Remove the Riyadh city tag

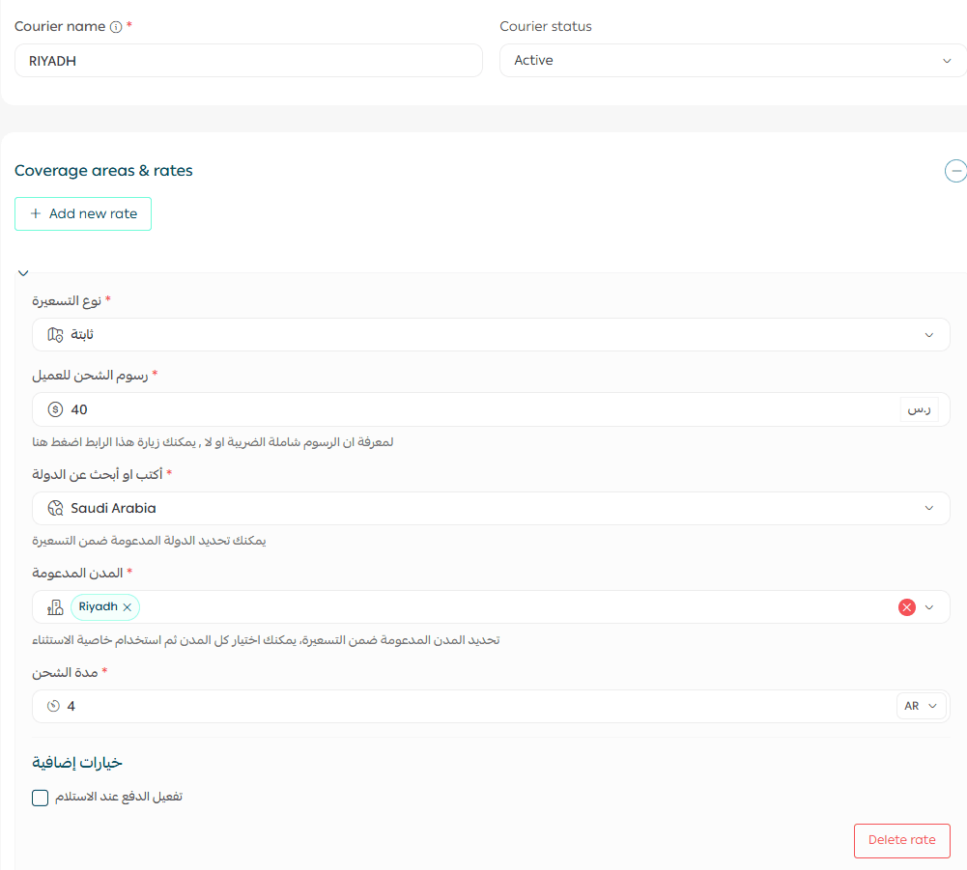tap(128, 607)
